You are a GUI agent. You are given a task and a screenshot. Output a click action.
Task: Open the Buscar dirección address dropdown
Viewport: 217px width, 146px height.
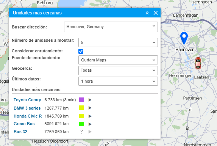(x=111, y=27)
